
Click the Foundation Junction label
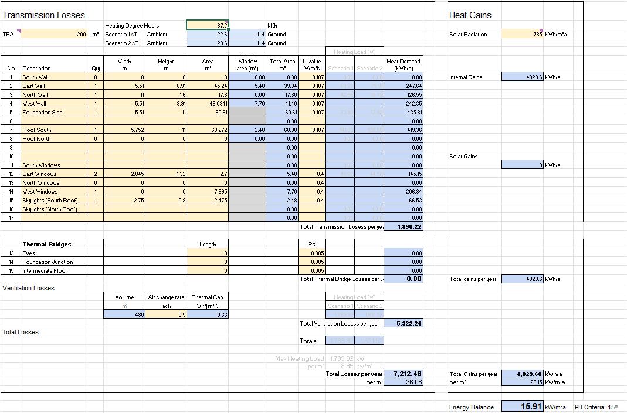(x=54, y=262)
